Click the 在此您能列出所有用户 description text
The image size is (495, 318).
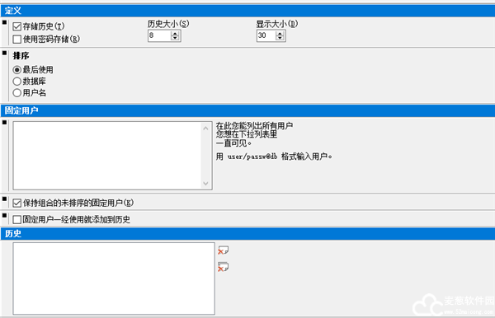(254, 126)
